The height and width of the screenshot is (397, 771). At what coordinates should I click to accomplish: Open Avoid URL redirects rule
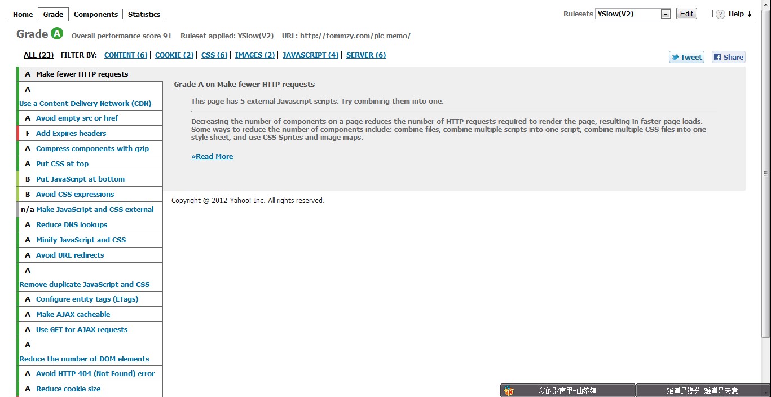(x=90, y=255)
